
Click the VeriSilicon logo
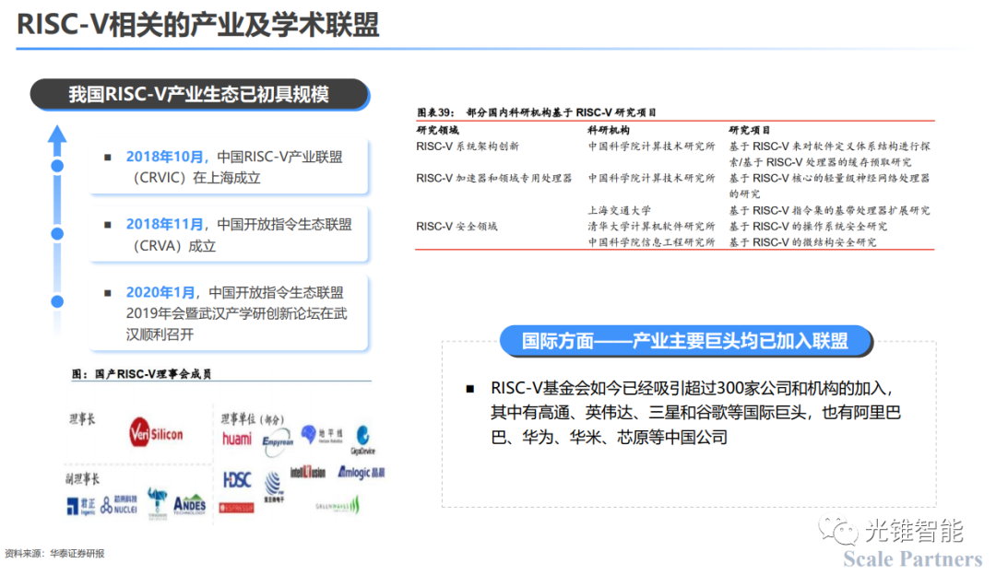[156, 434]
